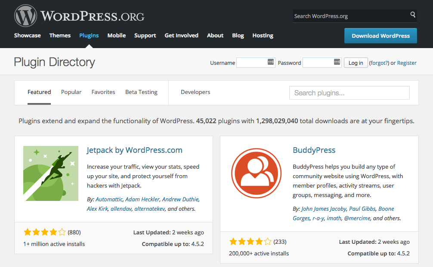Open the Get Involved menu item
The image size is (433, 267).
pos(182,35)
